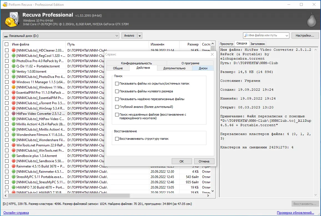Click the Piriform pear logo

312,20
